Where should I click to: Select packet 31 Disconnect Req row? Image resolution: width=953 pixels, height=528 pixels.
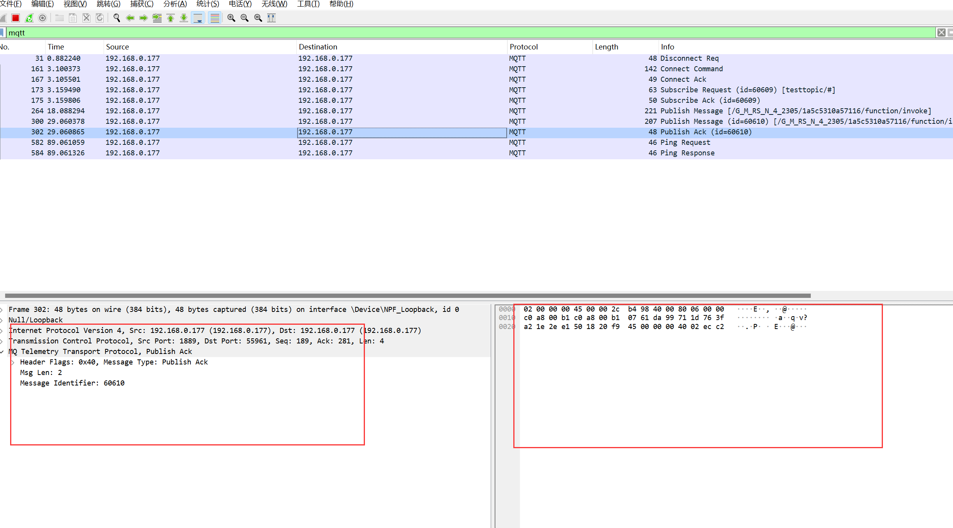476,58
